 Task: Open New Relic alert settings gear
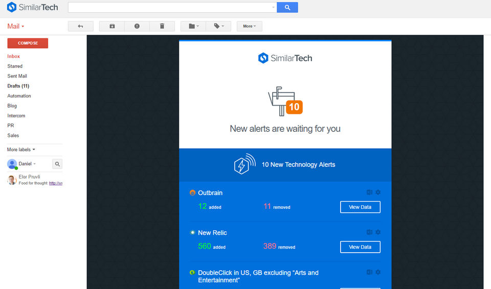(378, 232)
